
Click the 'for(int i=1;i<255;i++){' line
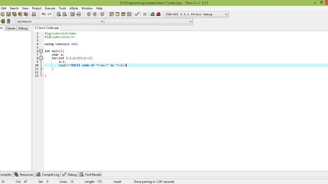(x=72, y=58)
